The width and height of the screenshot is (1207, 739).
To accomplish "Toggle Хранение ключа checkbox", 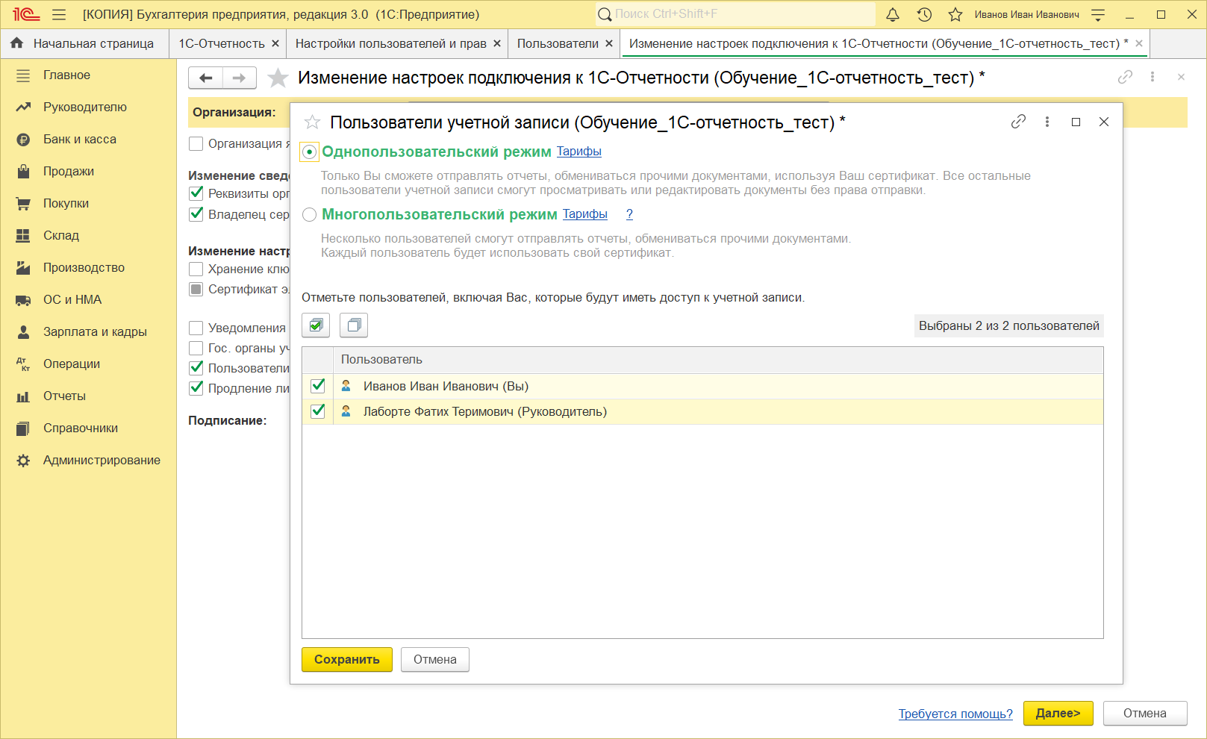I will pyautogui.click(x=196, y=269).
